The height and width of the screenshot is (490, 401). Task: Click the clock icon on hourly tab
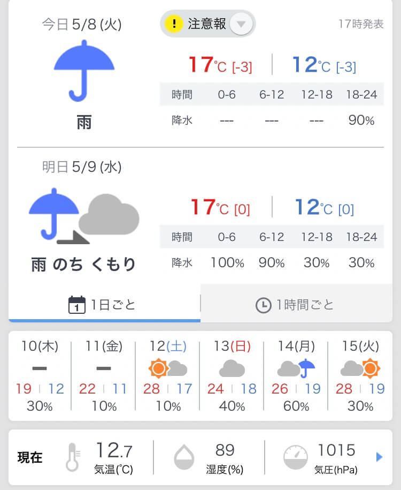click(263, 305)
